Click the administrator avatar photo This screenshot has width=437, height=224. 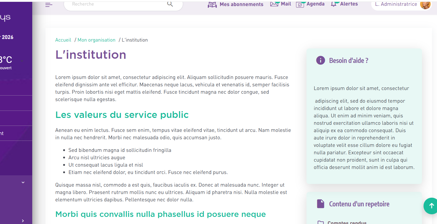coord(425,4)
